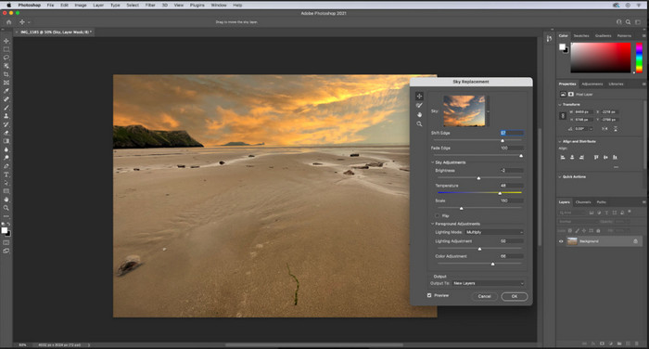Screen dimensions: 649x349
Task: Select the Zoom tool in the left toolbar
Action: [x=6, y=208]
